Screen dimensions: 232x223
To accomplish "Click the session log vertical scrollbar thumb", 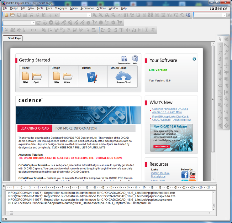I will pos(214,205).
